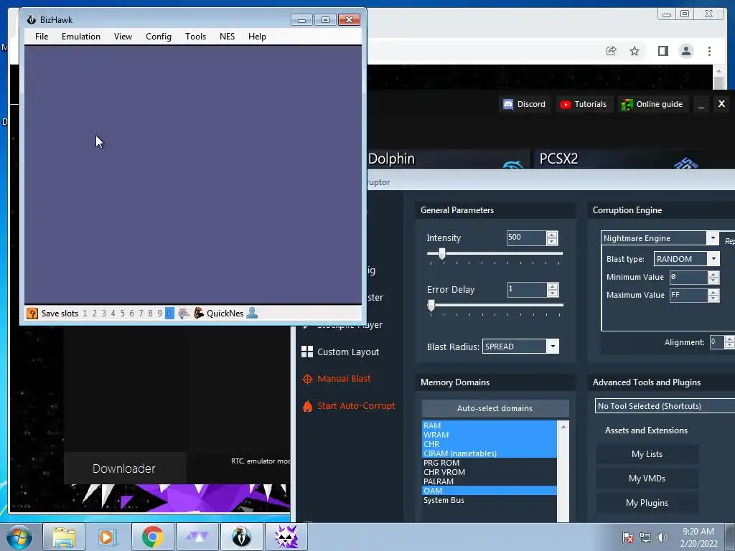Click the QuickNes core icon
Image resolution: width=735 pixels, height=551 pixels.
(199, 313)
